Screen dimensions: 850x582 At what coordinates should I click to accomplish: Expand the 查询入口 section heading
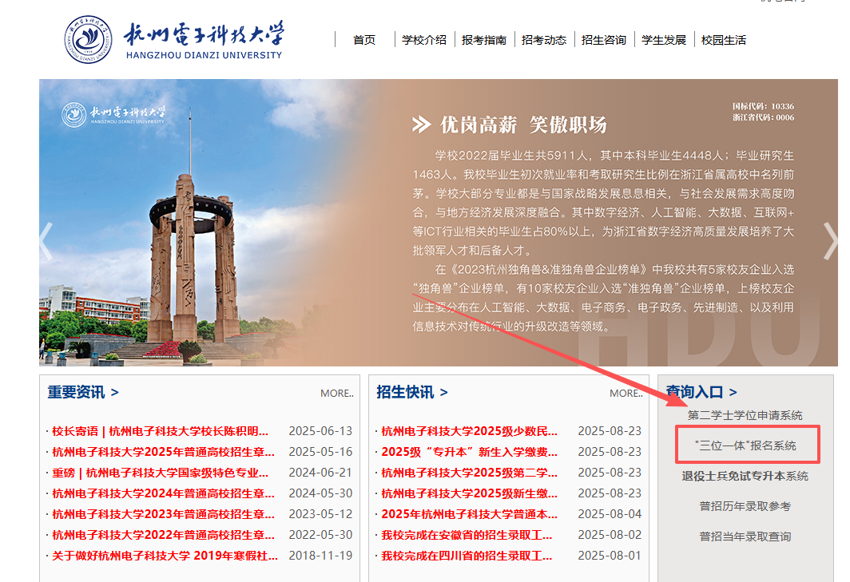pyautogui.click(x=701, y=392)
